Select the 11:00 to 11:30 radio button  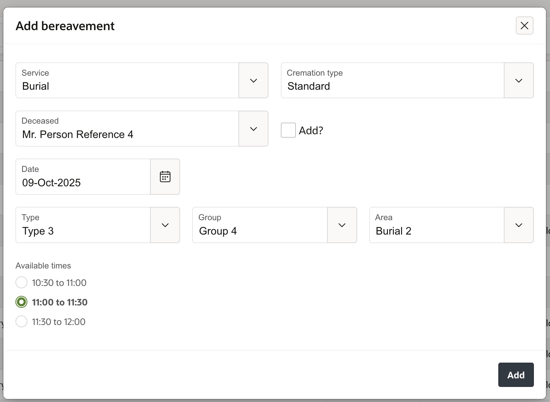pos(22,302)
